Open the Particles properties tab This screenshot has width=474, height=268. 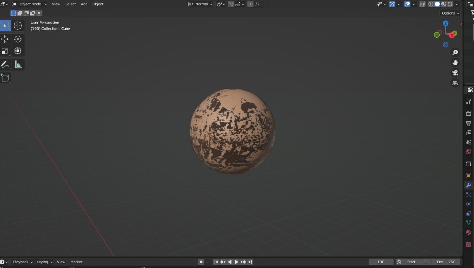(468, 195)
